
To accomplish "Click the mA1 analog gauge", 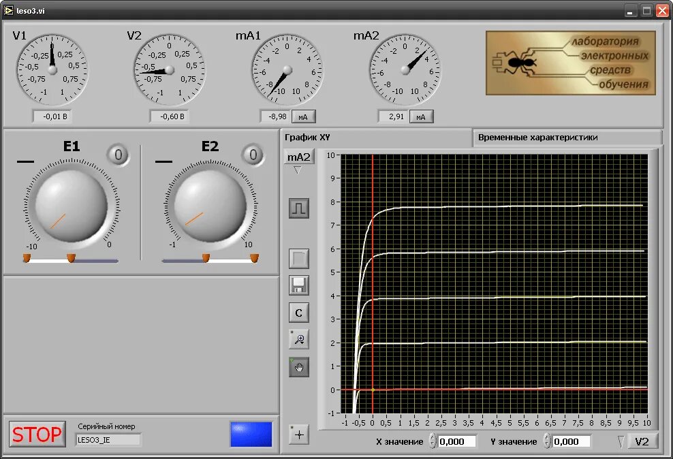I will tap(287, 70).
